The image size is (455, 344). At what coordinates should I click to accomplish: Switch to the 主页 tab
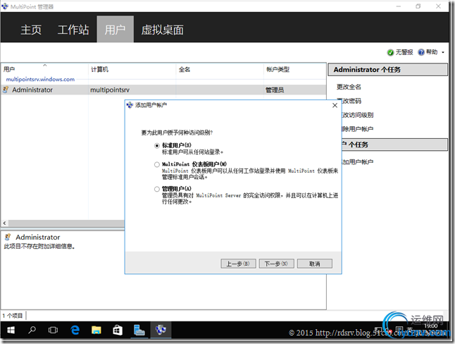(x=31, y=30)
